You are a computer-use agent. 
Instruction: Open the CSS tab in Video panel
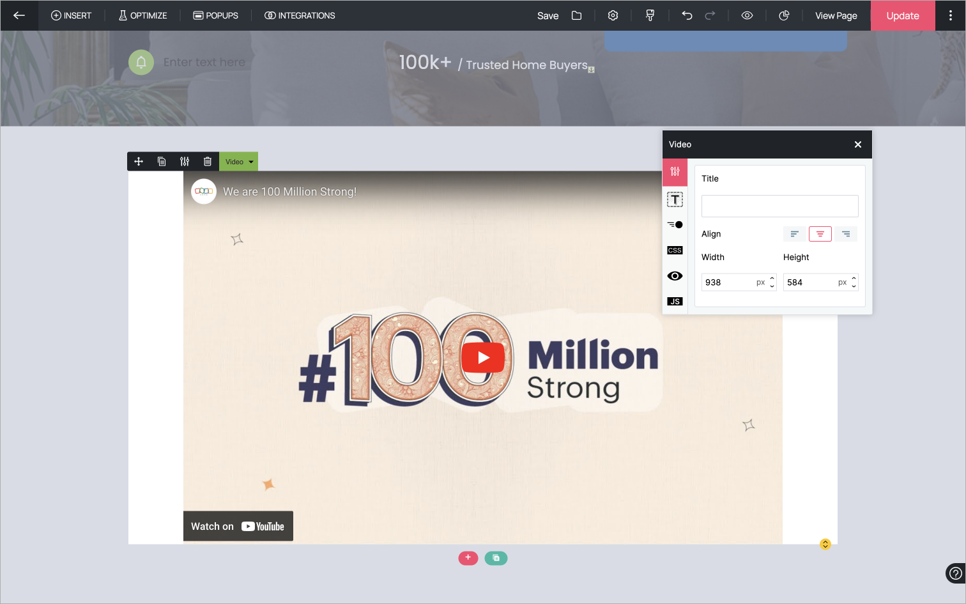coord(675,251)
